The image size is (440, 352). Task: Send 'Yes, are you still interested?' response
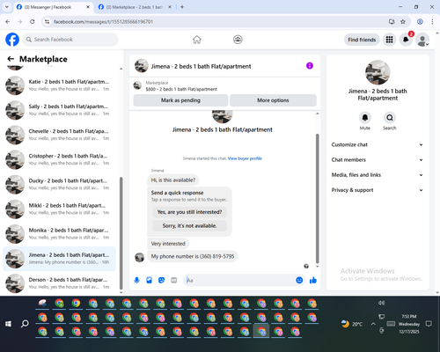[x=189, y=212]
